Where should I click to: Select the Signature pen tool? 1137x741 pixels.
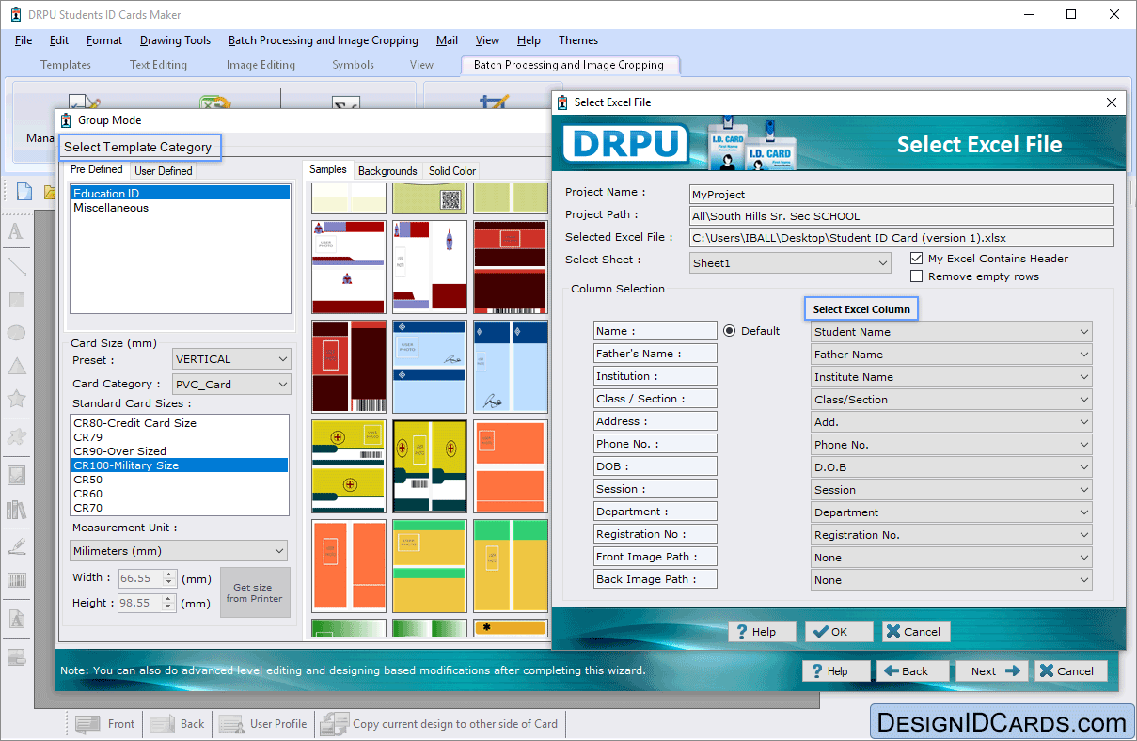[16, 545]
